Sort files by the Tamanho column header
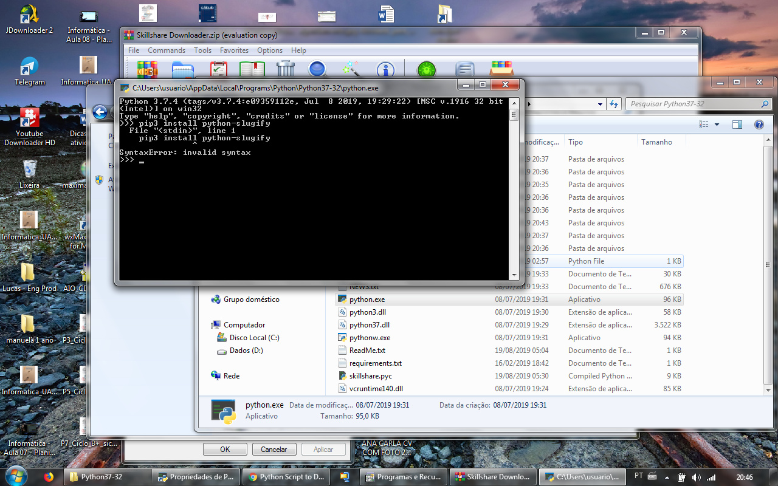Viewport: 778px width, 486px height. click(x=656, y=142)
